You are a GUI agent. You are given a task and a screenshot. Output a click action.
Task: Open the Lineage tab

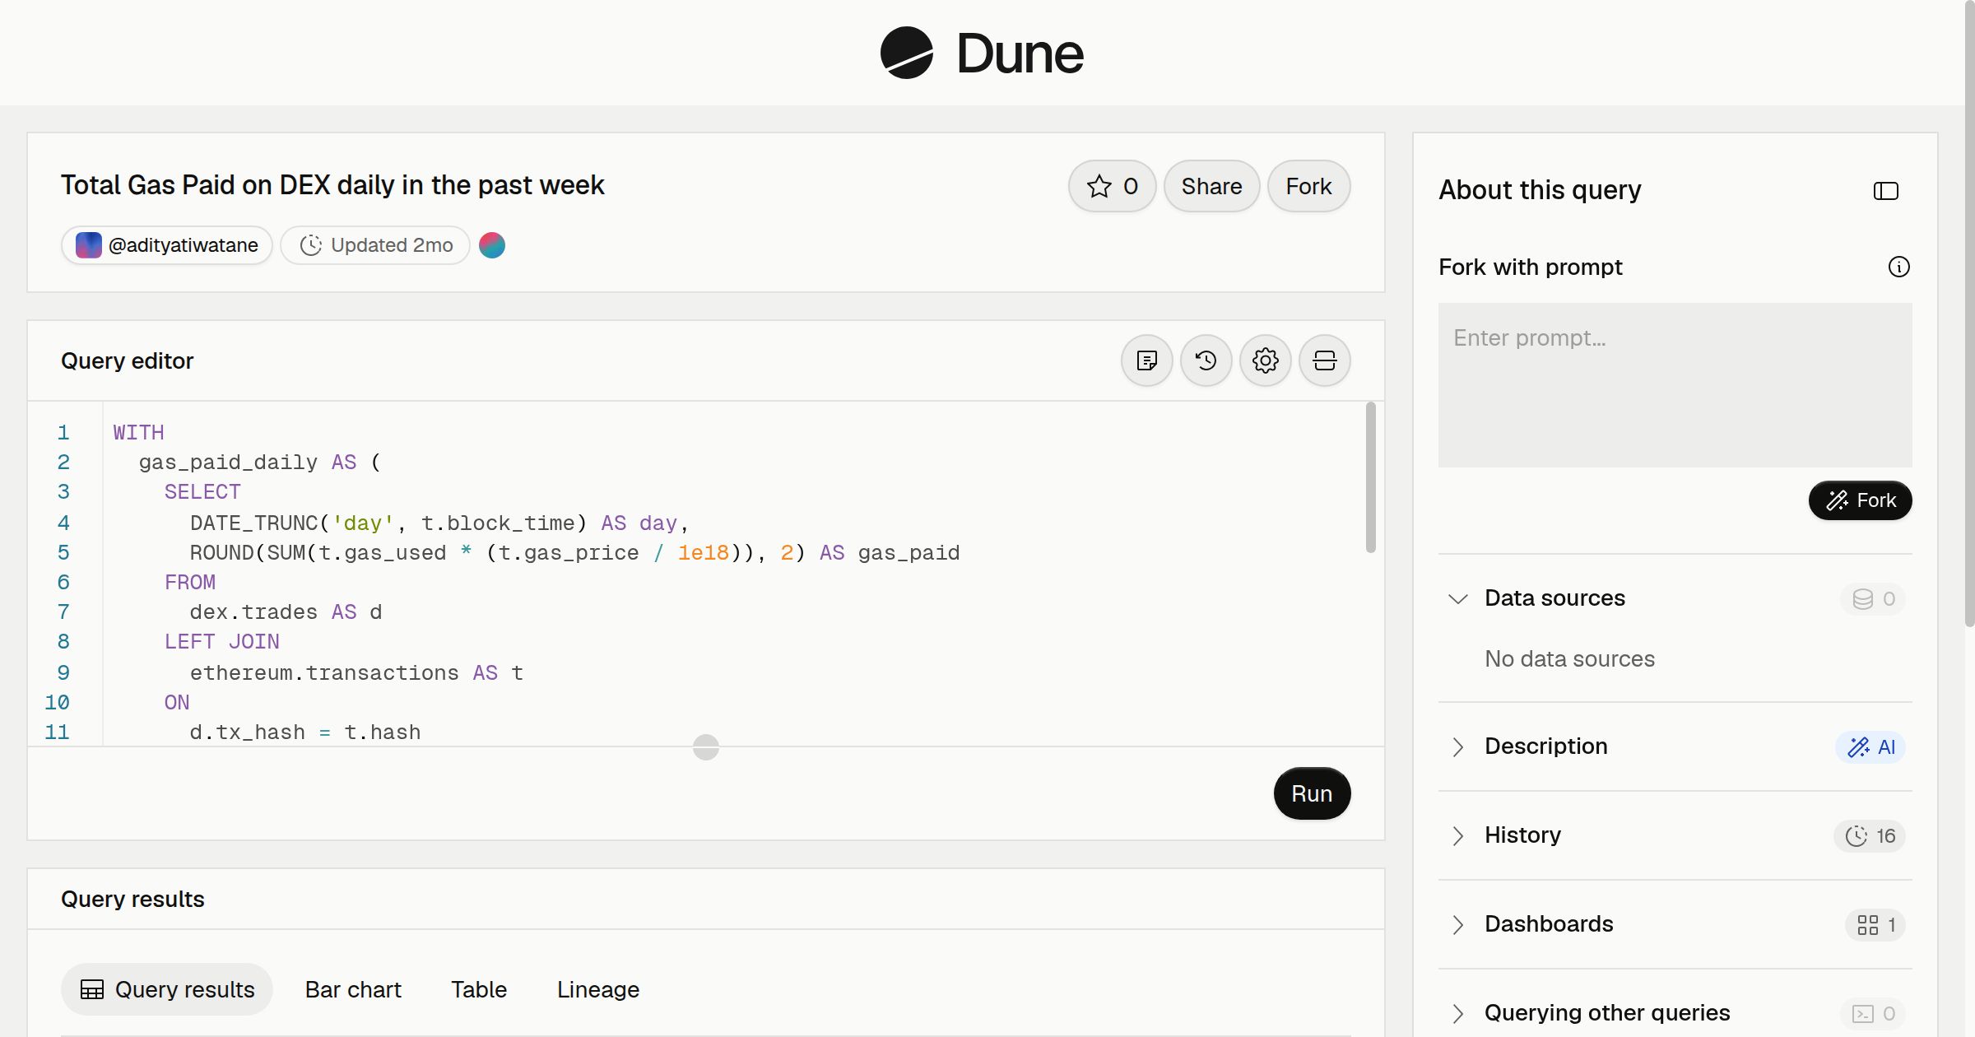pyautogui.click(x=598, y=989)
